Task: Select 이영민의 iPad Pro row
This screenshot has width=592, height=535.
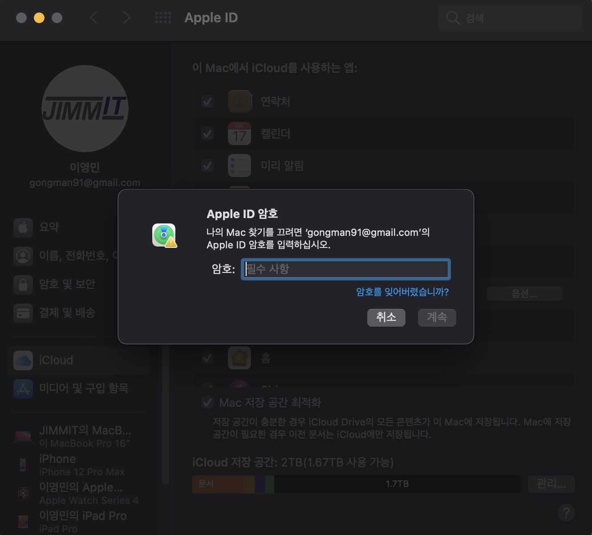Action: [78, 522]
